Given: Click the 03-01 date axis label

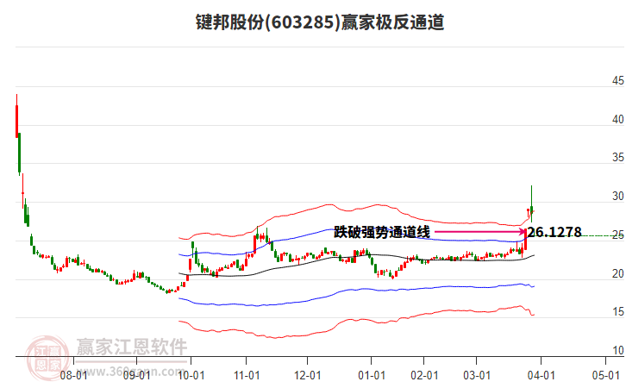Looking at the screenshot, I should (x=476, y=375).
